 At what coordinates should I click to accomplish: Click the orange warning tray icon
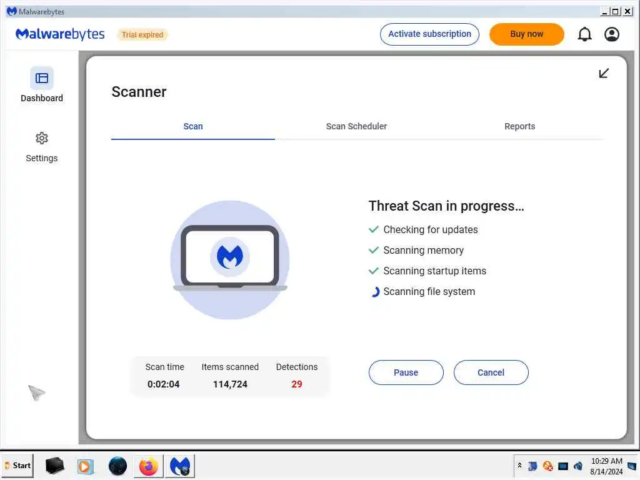pyautogui.click(x=547, y=466)
